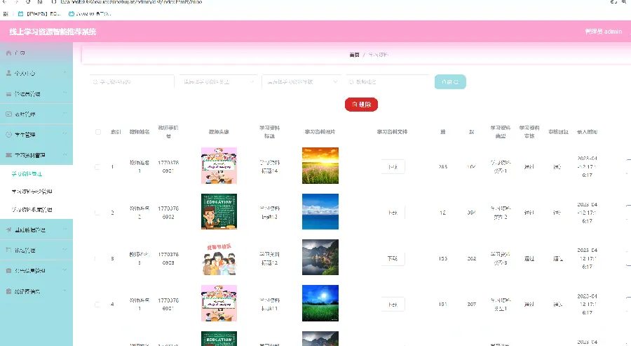The width and height of the screenshot is (631, 346).
Task: Click 下载 button in row 1
Action: (393, 167)
